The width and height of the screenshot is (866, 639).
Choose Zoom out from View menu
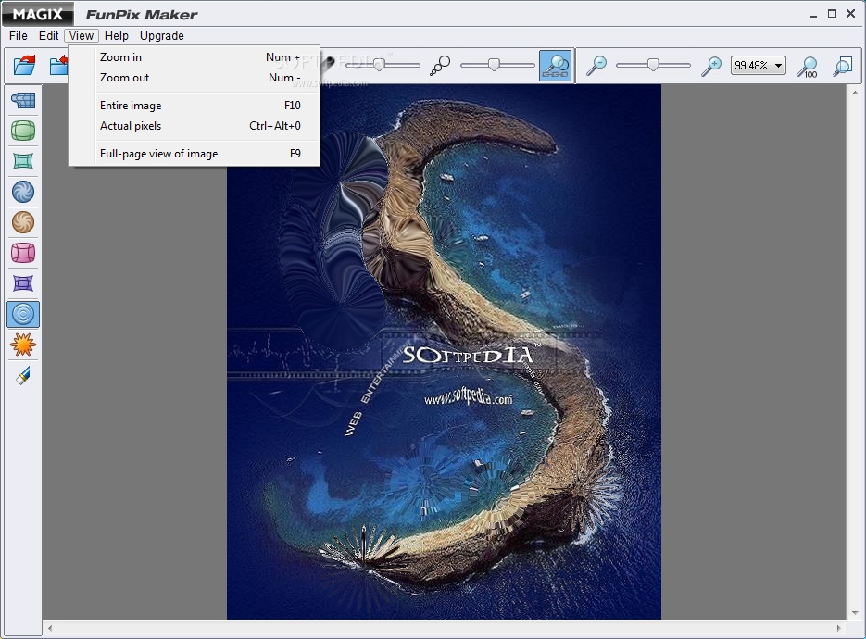tap(195, 78)
